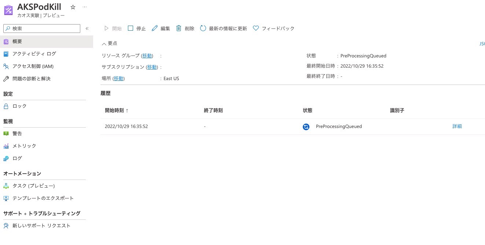Open アクティビティ ログ from the sidebar

[x=34, y=54]
